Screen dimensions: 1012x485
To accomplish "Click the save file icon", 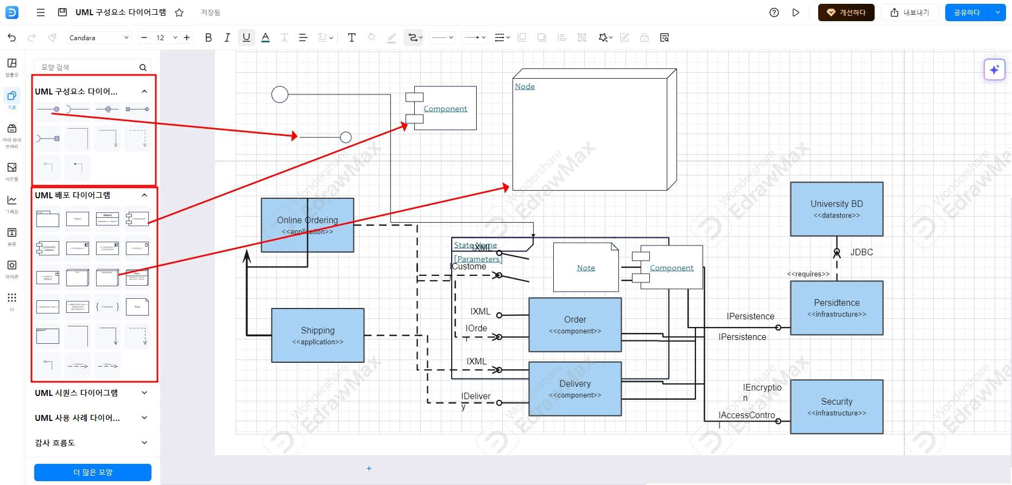I will coord(62,12).
